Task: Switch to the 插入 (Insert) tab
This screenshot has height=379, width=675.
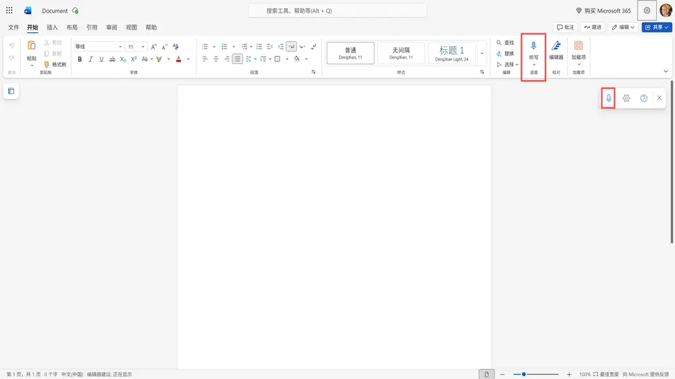Action: (x=52, y=27)
